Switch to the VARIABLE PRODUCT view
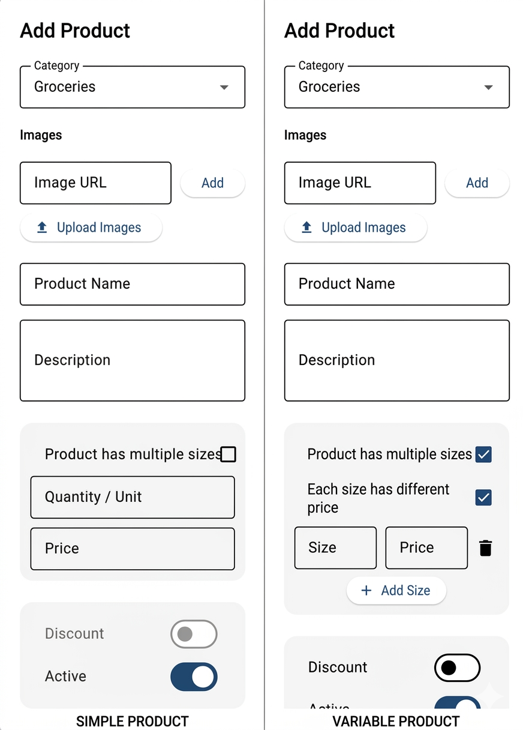The image size is (523, 730). click(396, 722)
